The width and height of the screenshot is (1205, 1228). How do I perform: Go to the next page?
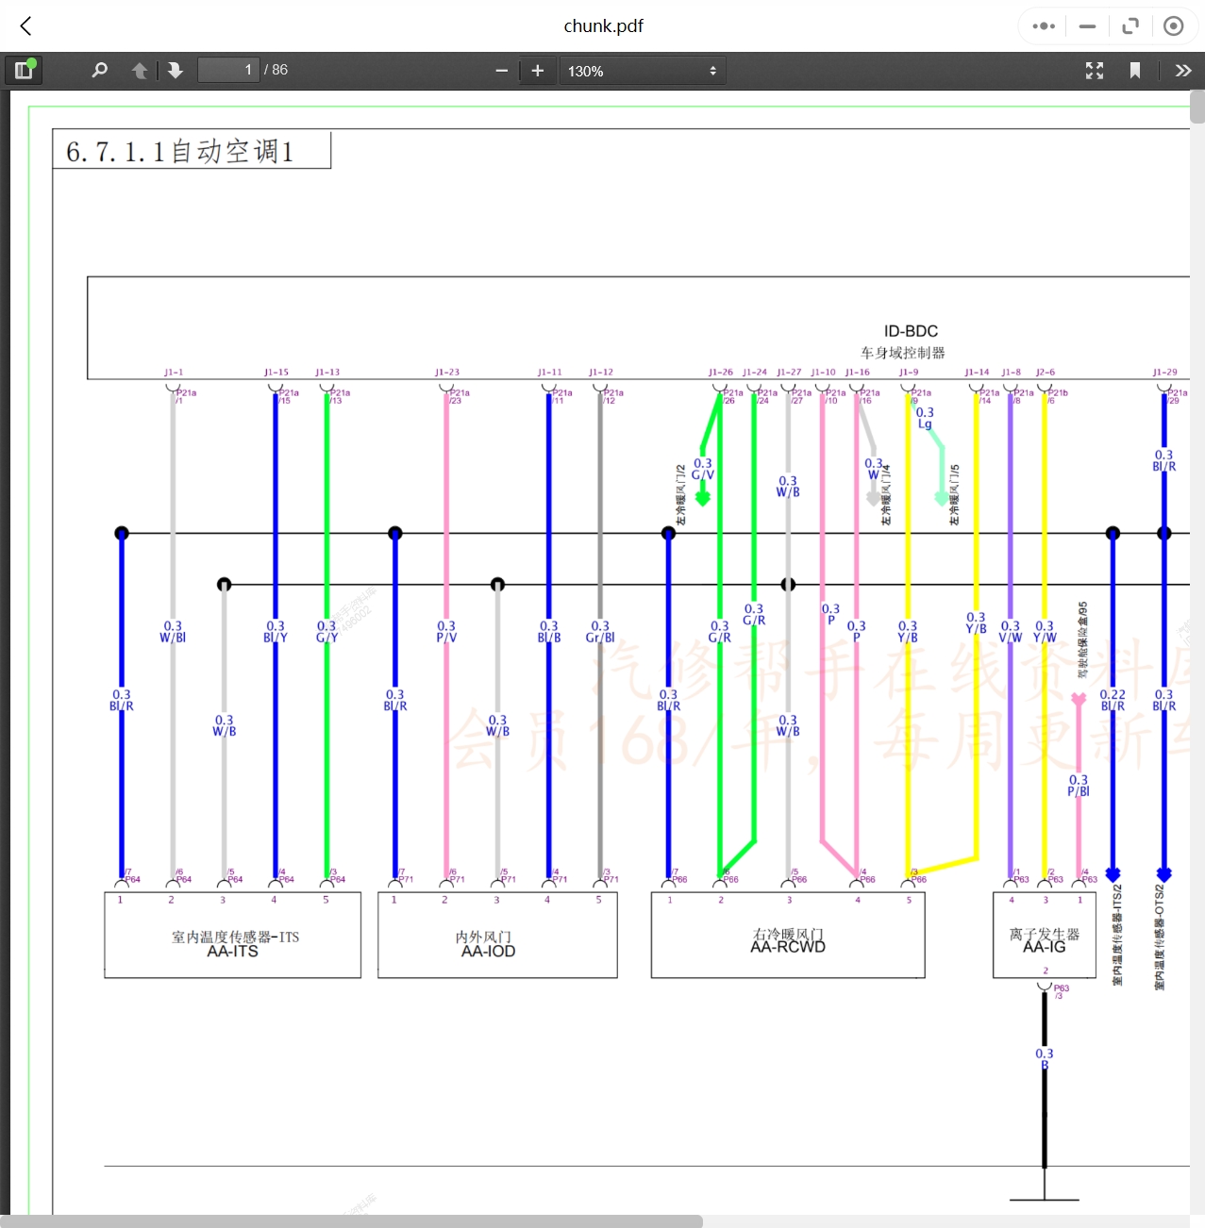click(176, 70)
